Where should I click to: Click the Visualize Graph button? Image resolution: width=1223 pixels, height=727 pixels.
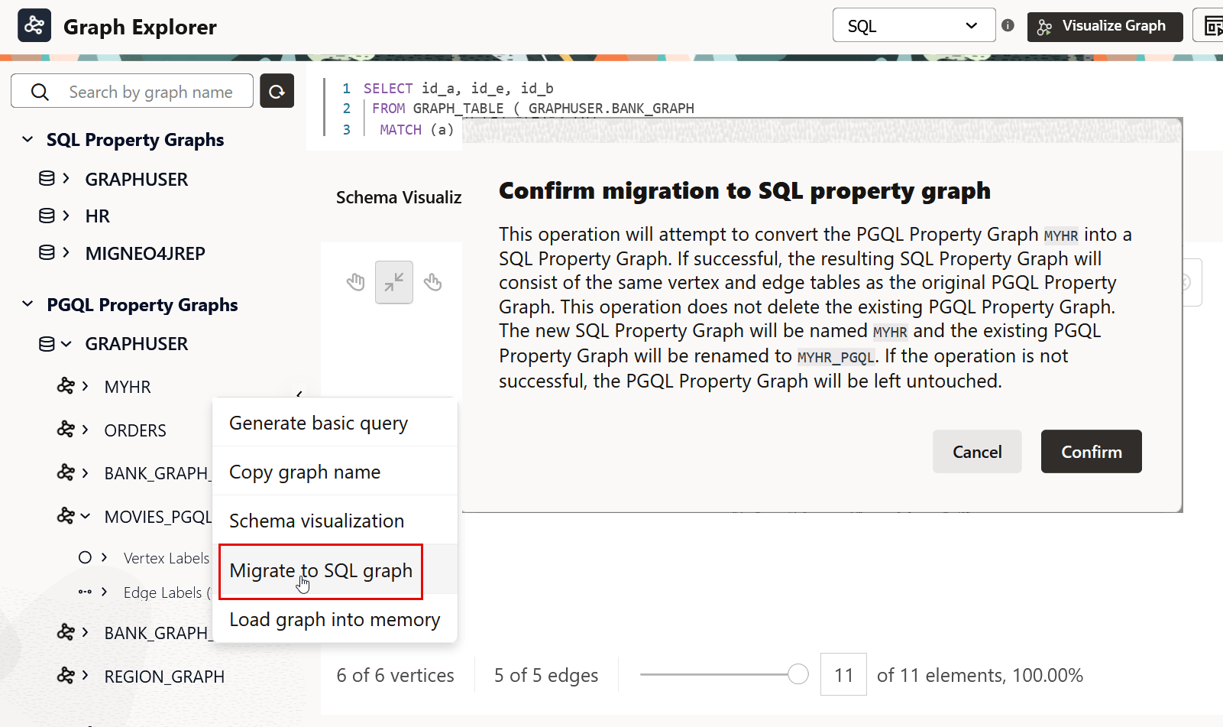[1105, 27]
